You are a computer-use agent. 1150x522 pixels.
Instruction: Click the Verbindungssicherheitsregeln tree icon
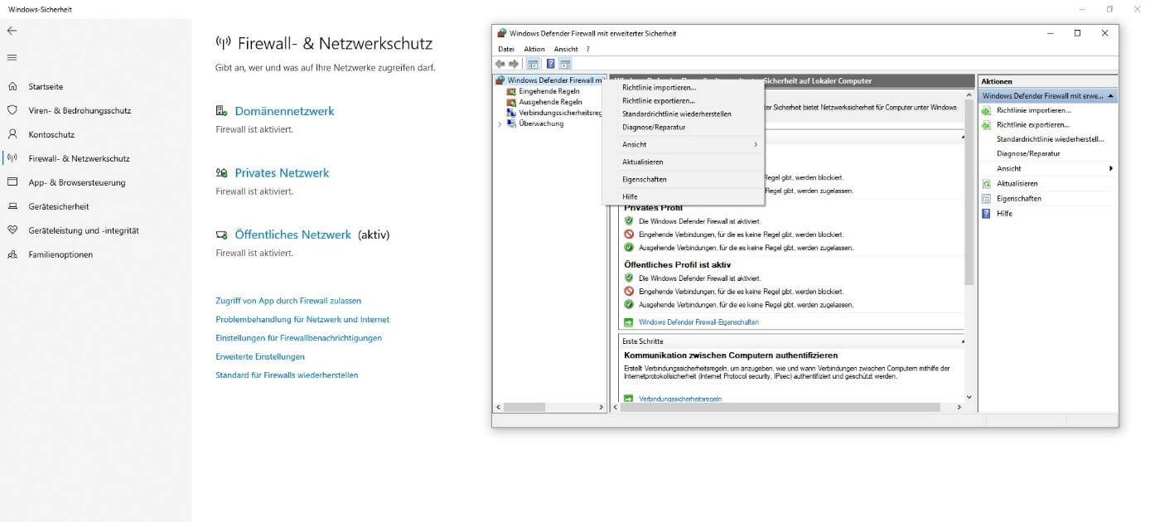pyautogui.click(x=512, y=113)
